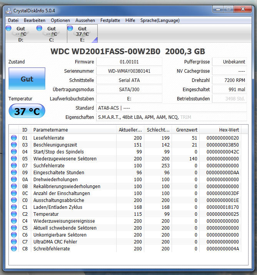257x275 pixels.
Task: Click the status orb for Lesefehlerrate
Action: pos(14,138)
